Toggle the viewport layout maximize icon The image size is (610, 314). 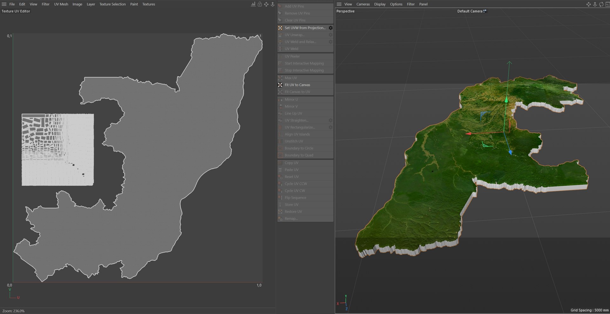click(607, 4)
